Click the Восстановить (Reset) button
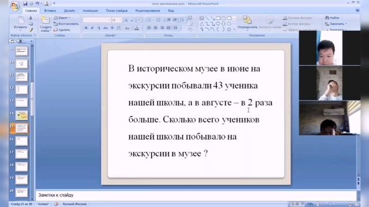The width and height of the screenshot is (369, 207). coord(66,24)
